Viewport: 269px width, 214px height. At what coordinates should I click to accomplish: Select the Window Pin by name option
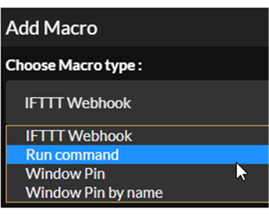tap(94, 193)
